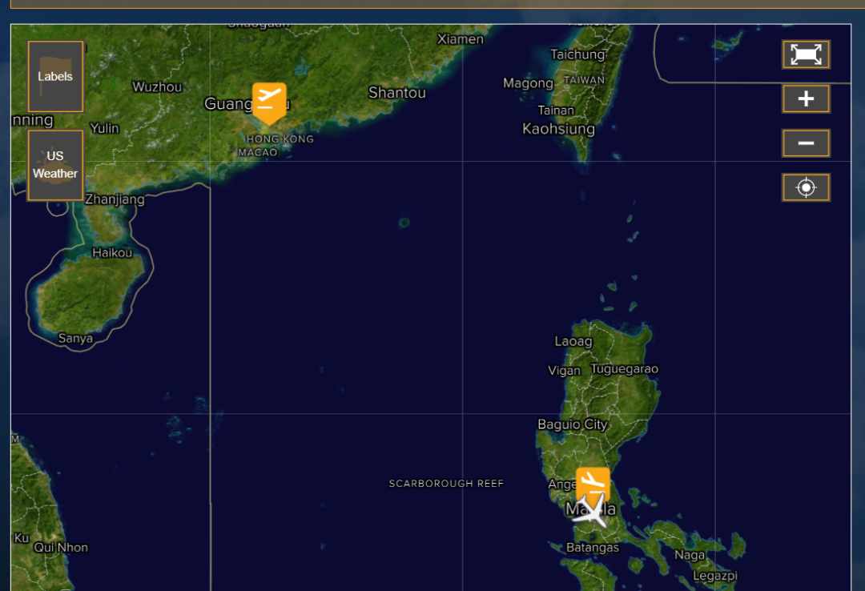Click the Naga city label
Image resolution: width=865 pixels, height=591 pixels.
point(690,555)
